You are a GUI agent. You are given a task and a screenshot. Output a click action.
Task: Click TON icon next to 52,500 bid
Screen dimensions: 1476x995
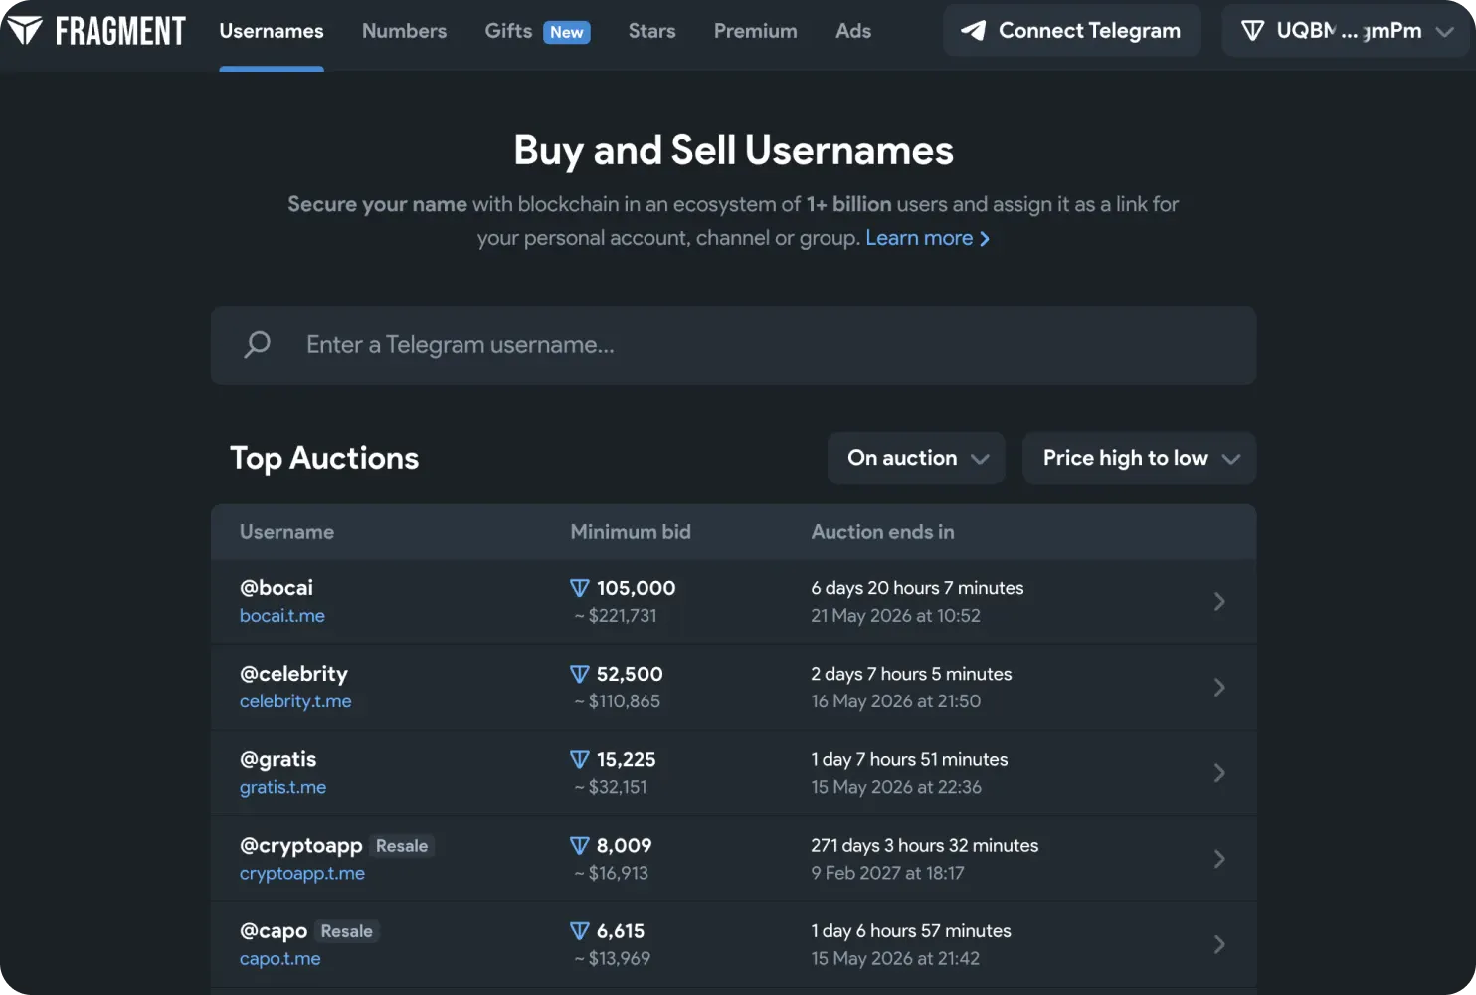pos(580,674)
